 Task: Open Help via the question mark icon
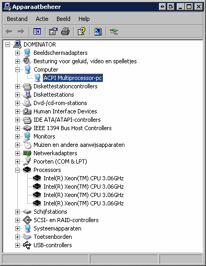point(82,31)
